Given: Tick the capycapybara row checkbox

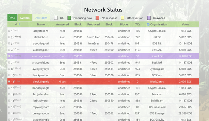Looking at the screenshot, I should tap(9, 107).
